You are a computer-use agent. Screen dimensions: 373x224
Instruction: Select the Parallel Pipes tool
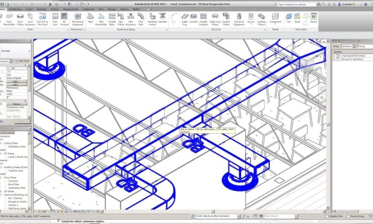(112, 20)
